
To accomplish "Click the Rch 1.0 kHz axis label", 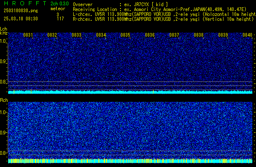I will [3, 112].
